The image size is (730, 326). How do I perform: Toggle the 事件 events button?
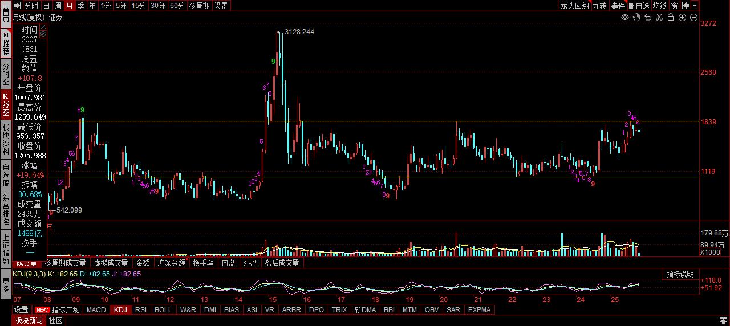618,6
